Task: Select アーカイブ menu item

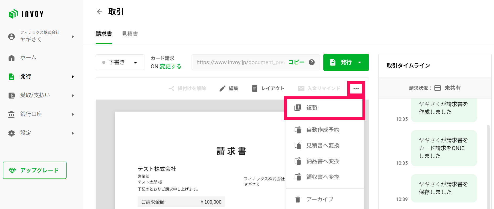Action: click(x=325, y=199)
